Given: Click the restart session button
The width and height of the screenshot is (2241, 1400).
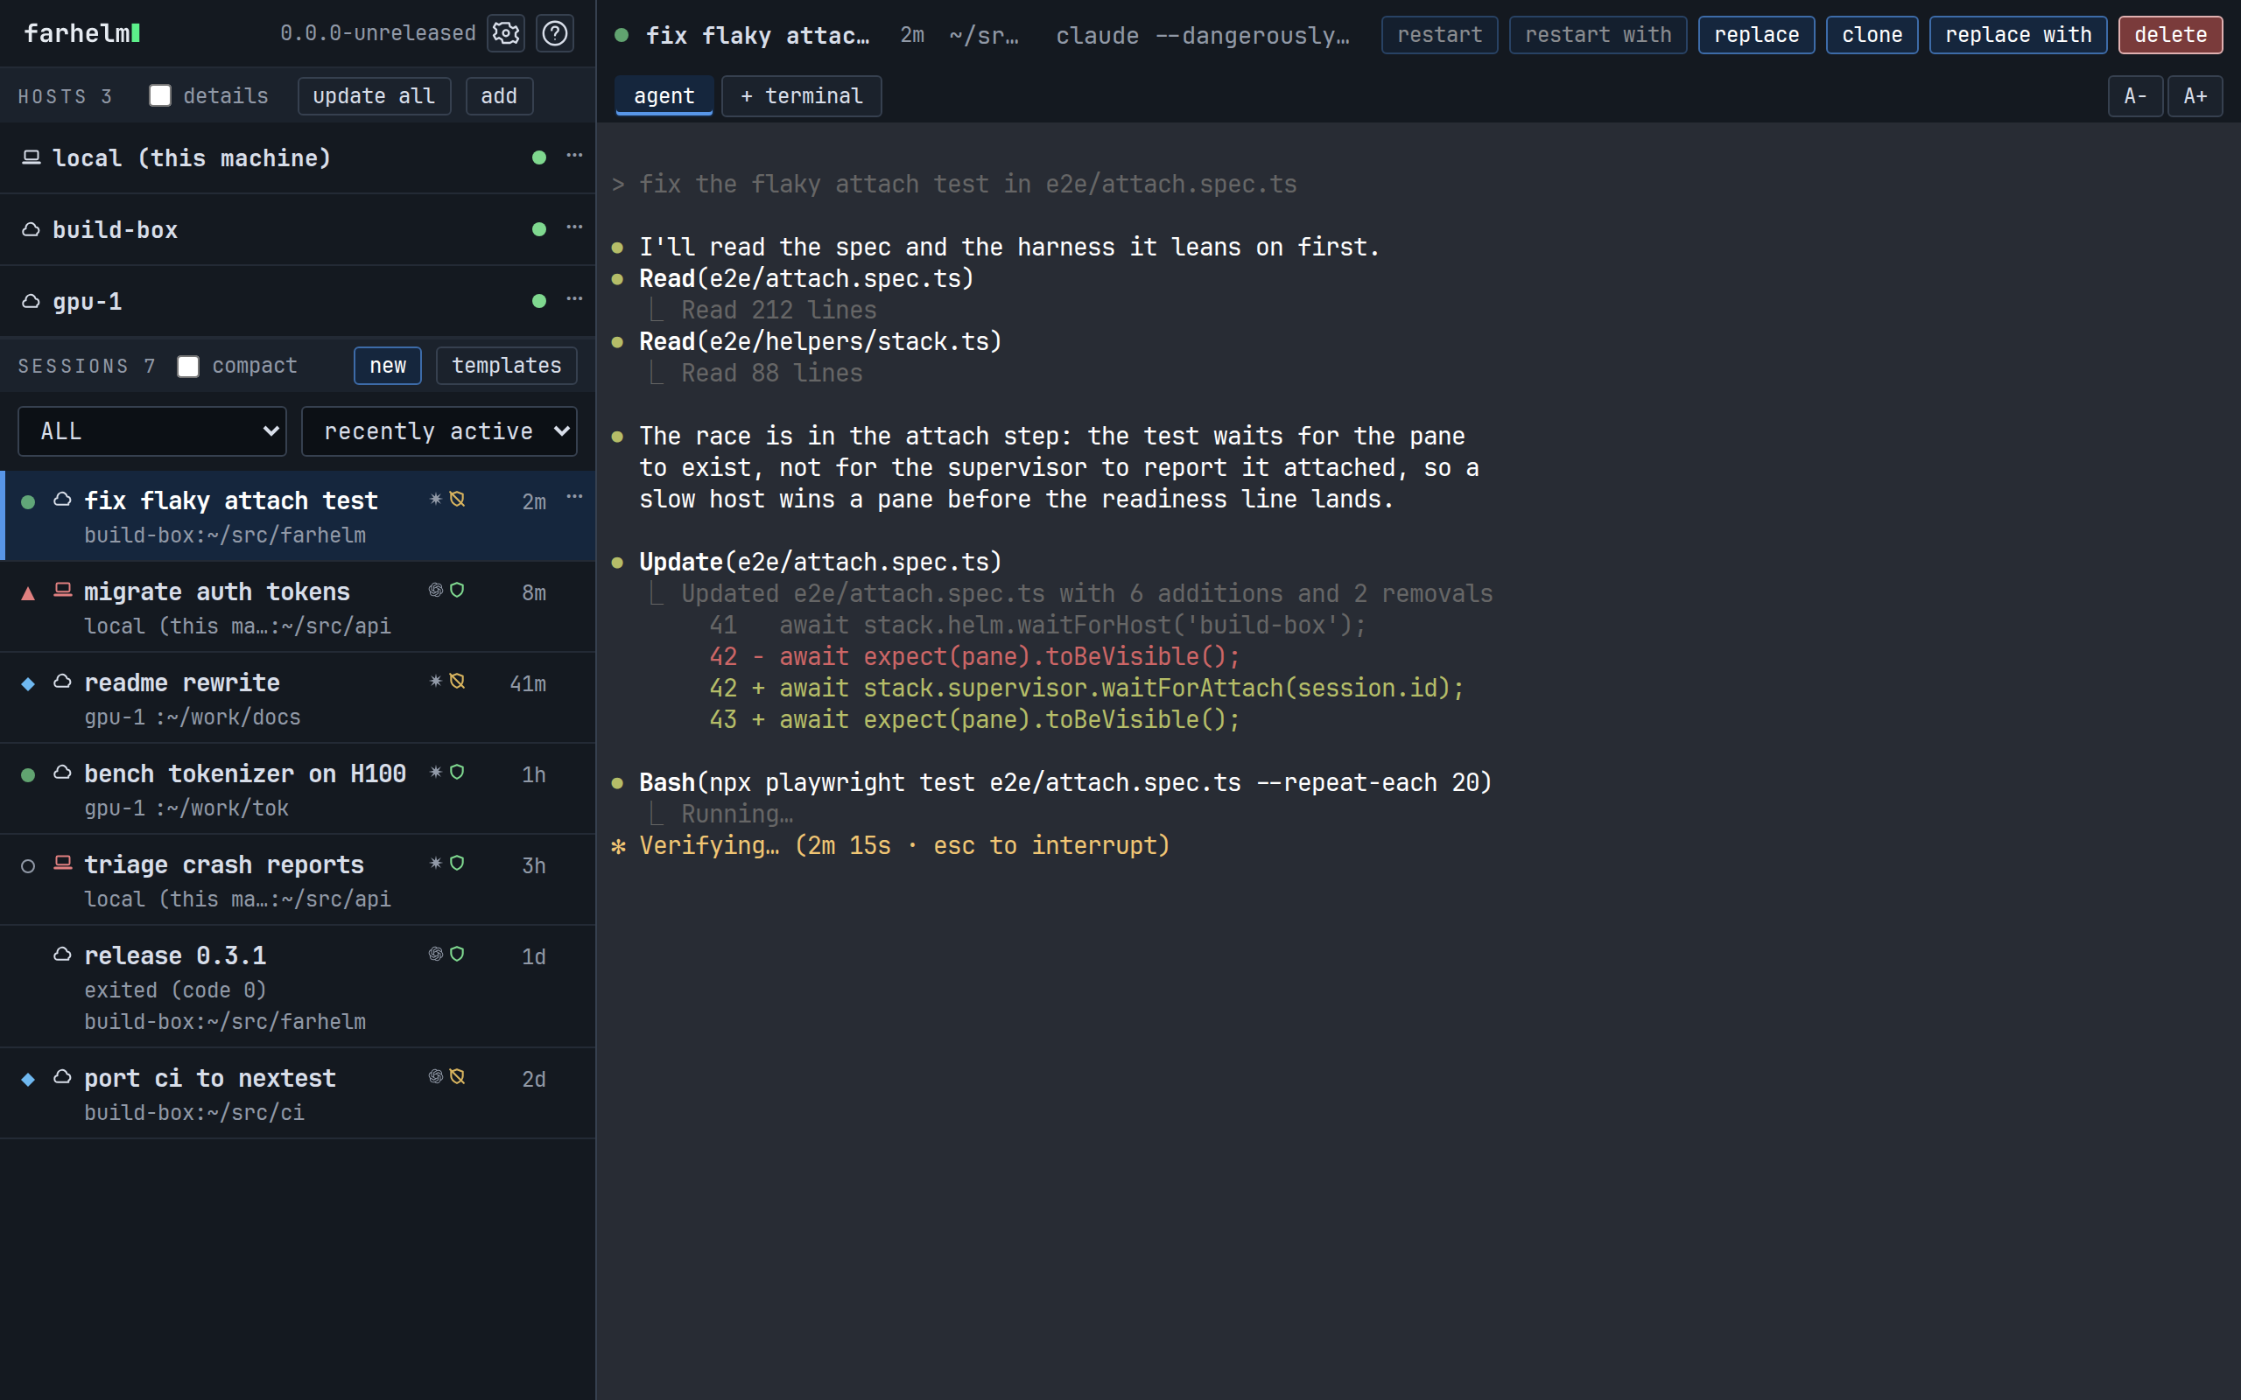Looking at the screenshot, I should (x=1440, y=35).
